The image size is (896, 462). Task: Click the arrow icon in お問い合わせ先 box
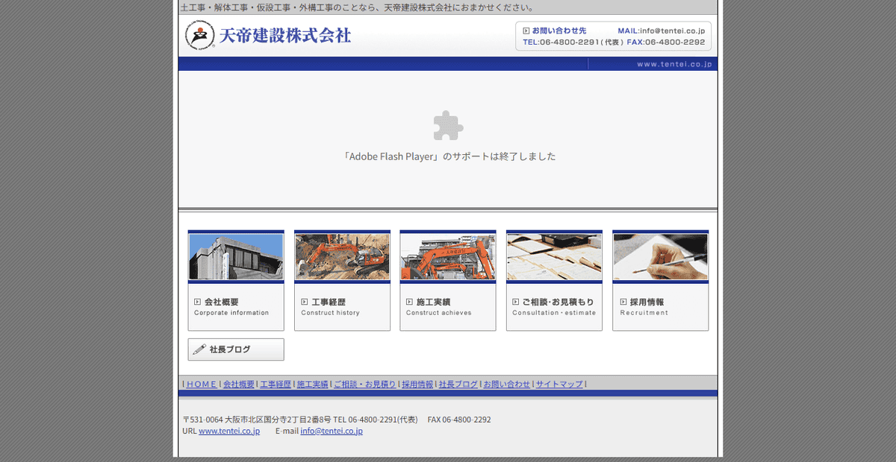point(525,31)
